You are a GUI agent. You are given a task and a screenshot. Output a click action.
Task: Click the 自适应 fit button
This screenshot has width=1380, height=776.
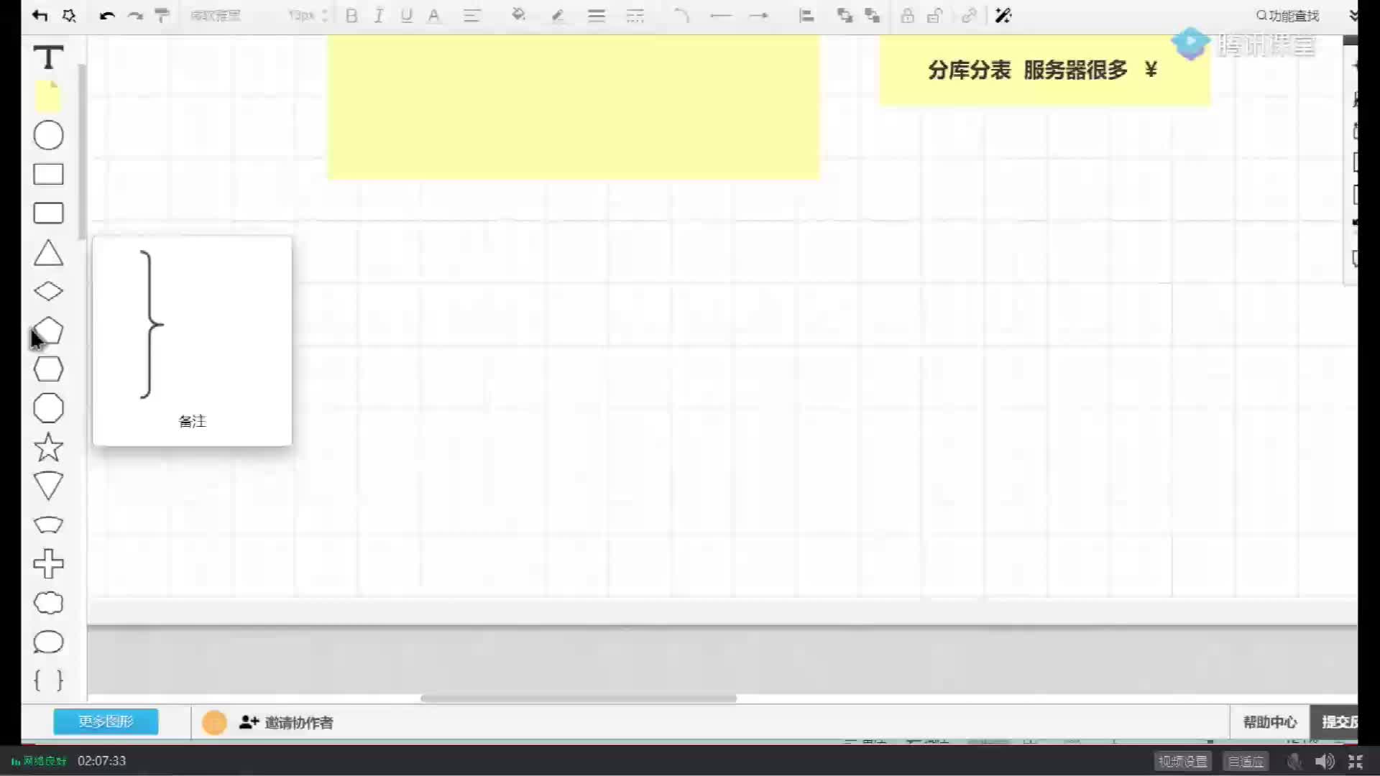1246,761
